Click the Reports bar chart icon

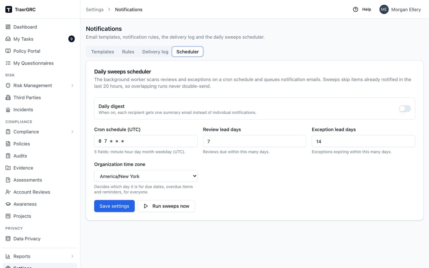click(8, 256)
